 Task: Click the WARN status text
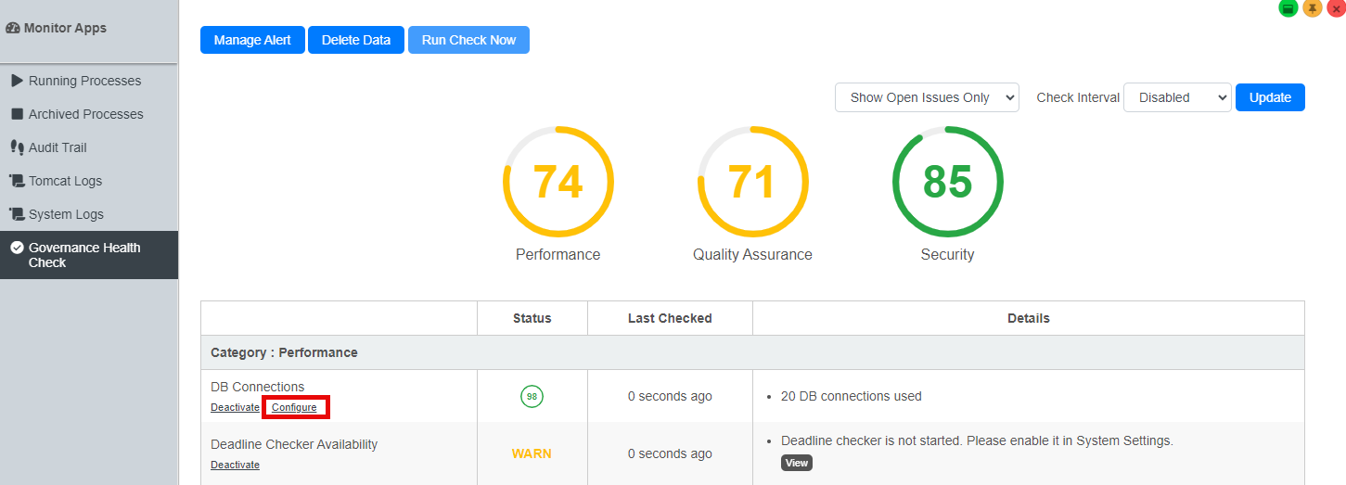(x=532, y=453)
